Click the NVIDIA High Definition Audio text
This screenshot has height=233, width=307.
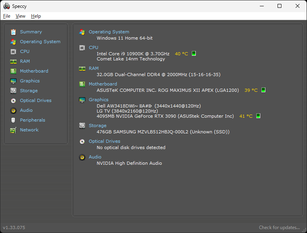pyautogui.click(x=129, y=163)
